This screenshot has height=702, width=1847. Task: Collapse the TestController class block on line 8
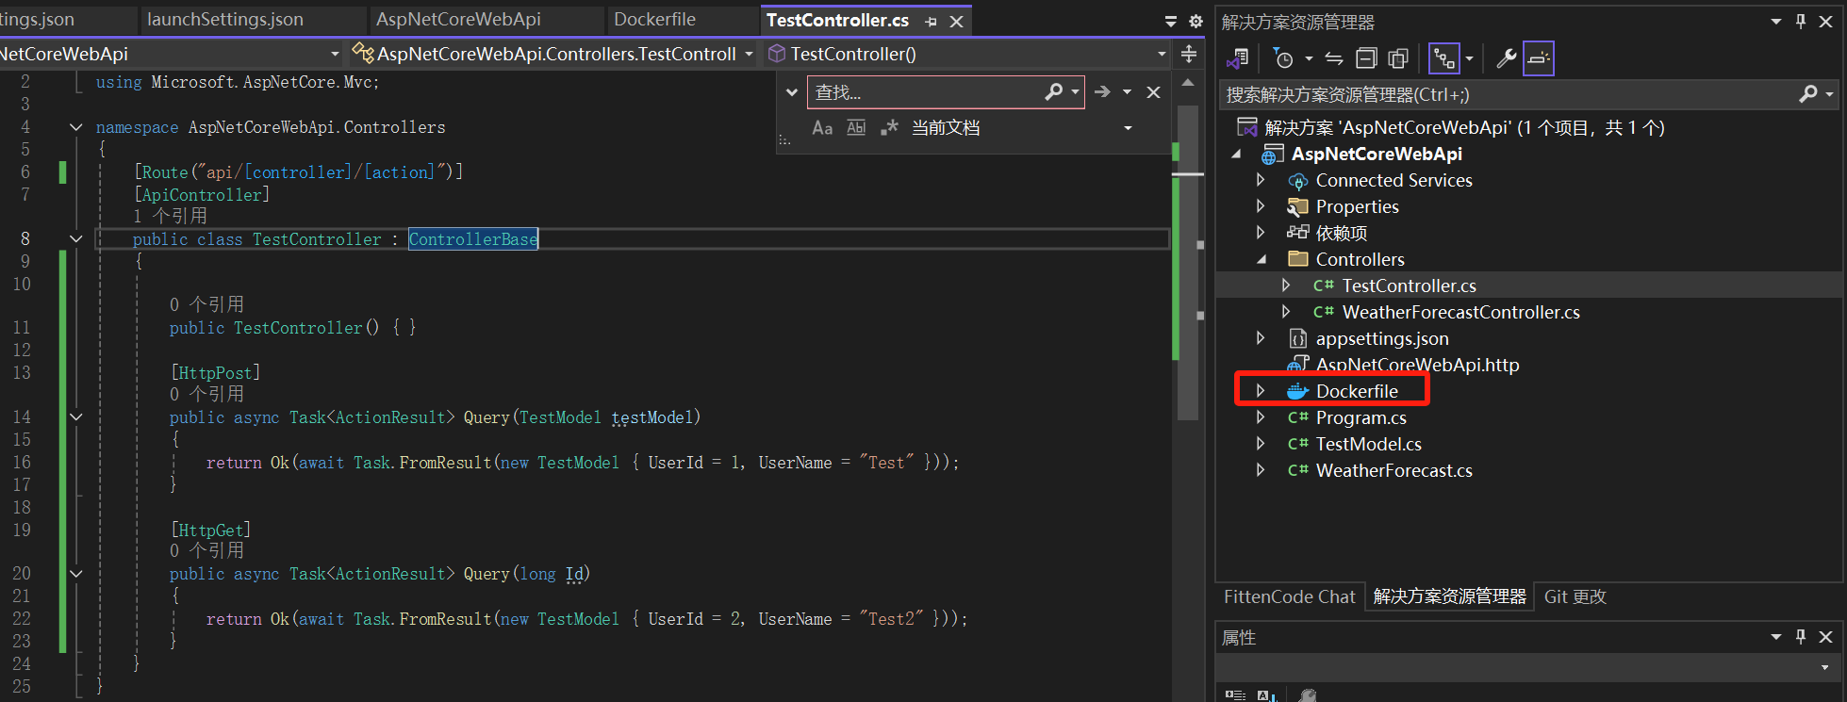point(76,239)
